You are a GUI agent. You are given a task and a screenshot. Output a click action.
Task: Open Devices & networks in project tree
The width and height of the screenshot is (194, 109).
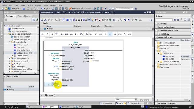19,31
